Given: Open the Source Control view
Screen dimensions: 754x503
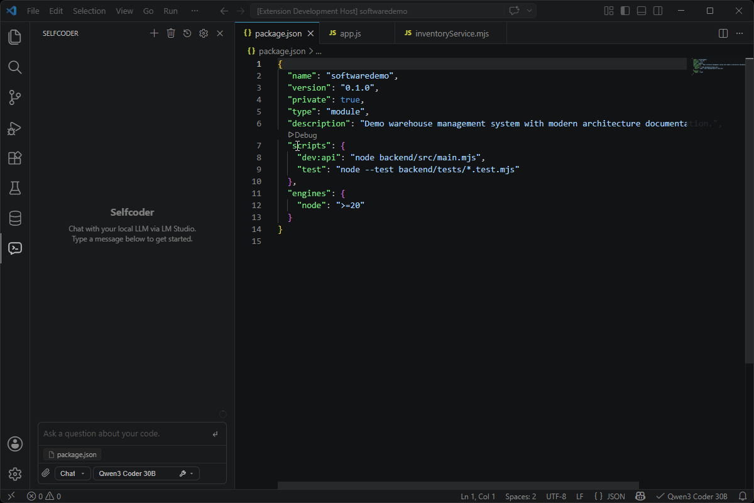Looking at the screenshot, I should click(15, 97).
